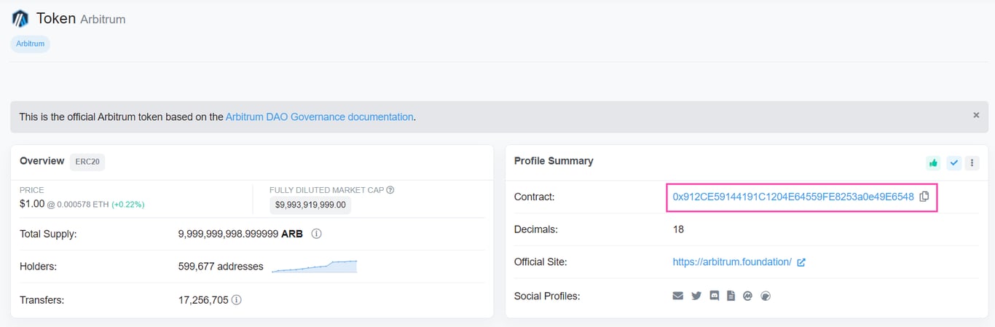The image size is (995, 327).
Task: Click the Transfers info icon
Action: tap(237, 299)
